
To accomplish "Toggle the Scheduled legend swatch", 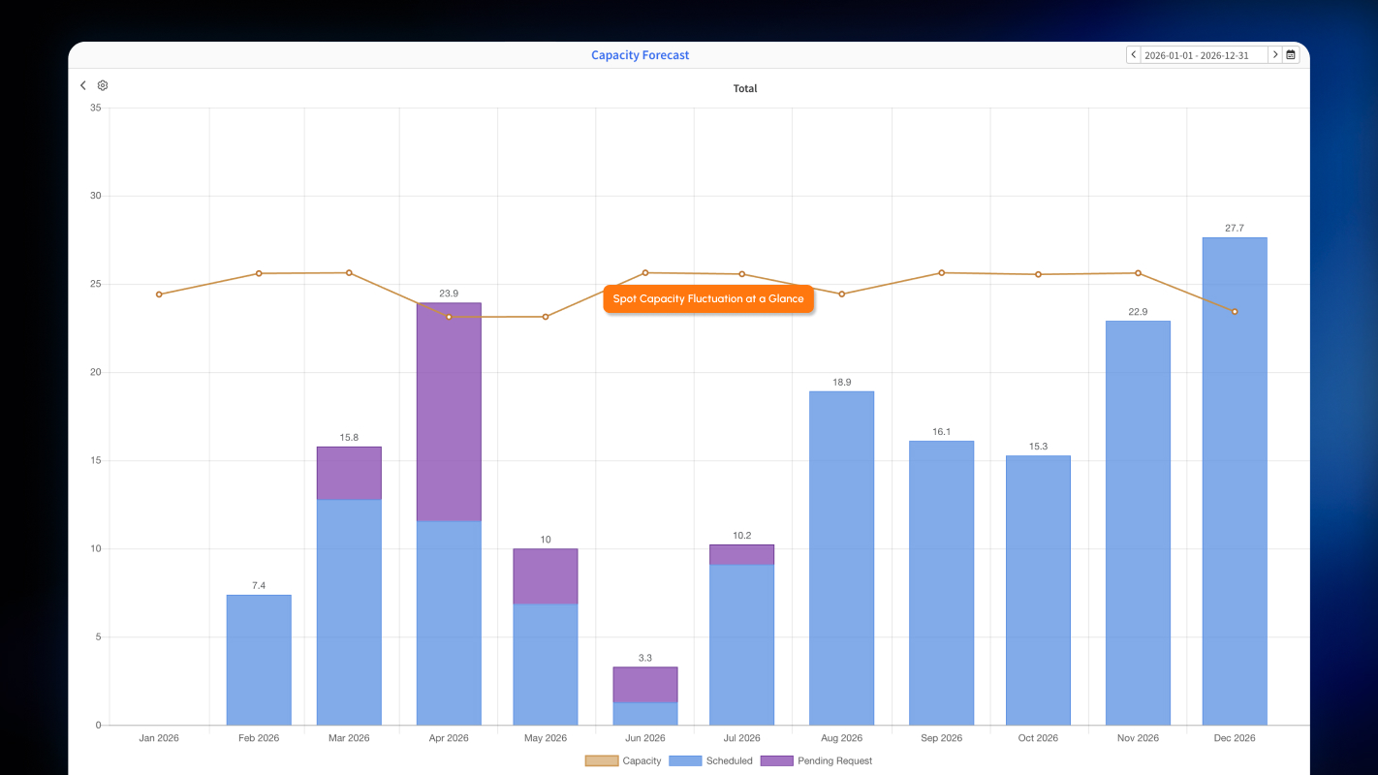I will click(685, 761).
